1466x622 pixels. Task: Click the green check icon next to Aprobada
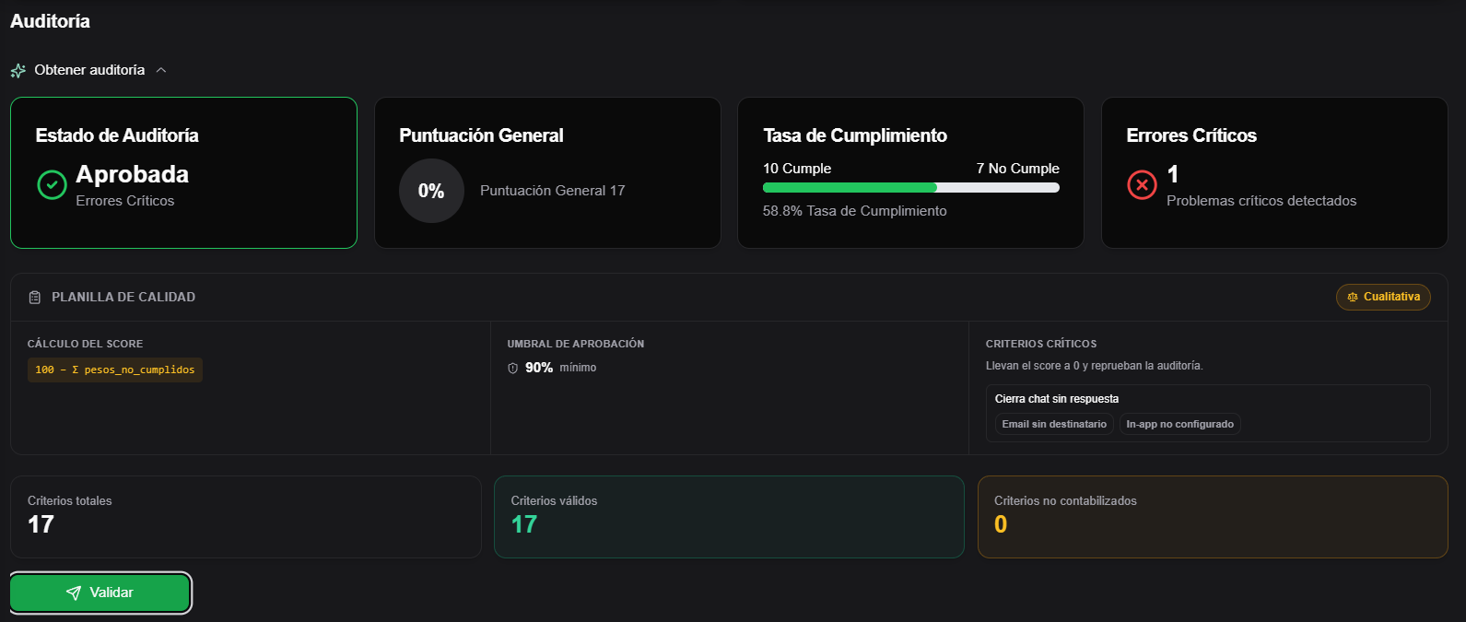tap(52, 184)
